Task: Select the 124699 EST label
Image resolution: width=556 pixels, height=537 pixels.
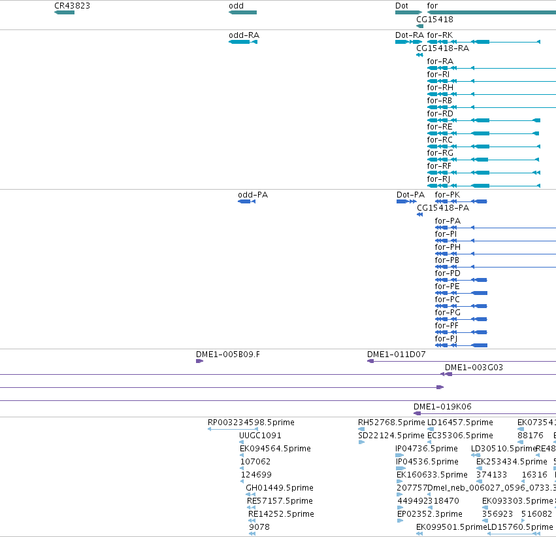Action: coord(256,475)
